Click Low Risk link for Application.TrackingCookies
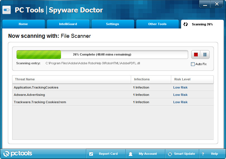The width and height of the screenshot is (226, 159). click(180, 87)
